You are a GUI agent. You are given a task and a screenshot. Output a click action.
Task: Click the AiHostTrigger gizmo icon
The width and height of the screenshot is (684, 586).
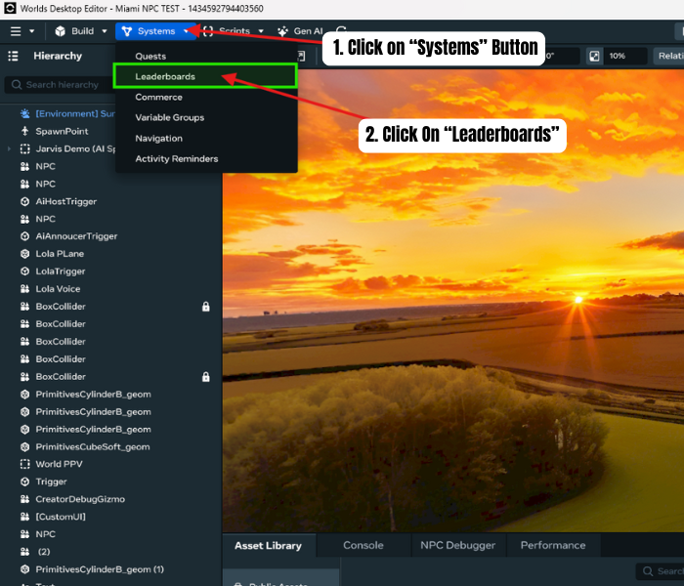pyautogui.click(x=25, y=201)
